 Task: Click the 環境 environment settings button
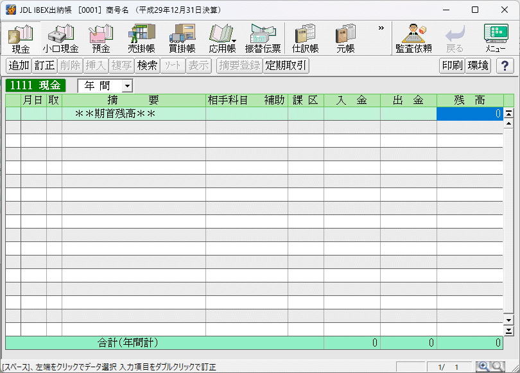pos(478,65)
